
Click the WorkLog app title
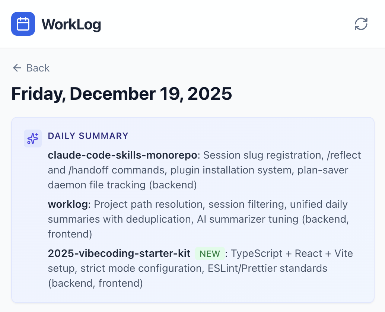[71, 25]
